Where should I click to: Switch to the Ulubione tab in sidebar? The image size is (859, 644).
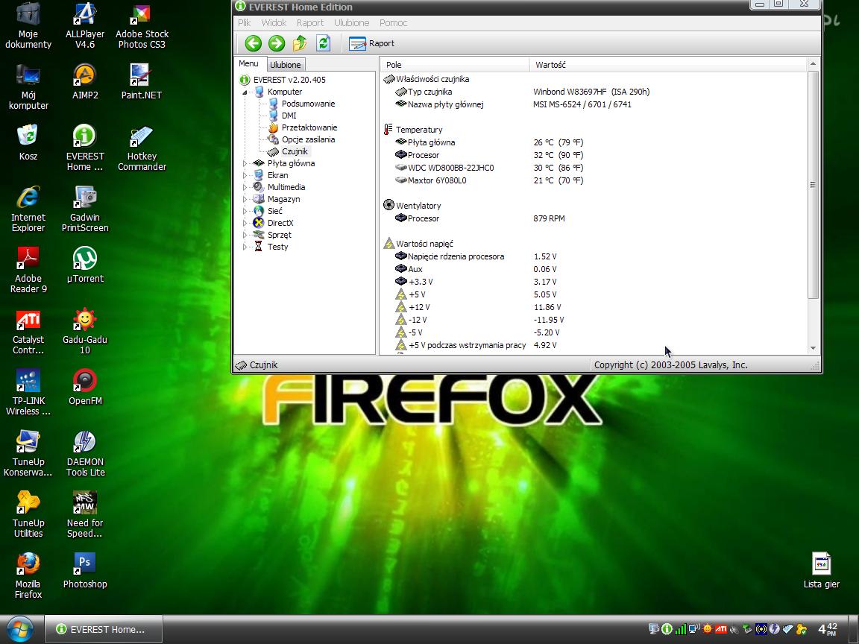tap(286, 65)
